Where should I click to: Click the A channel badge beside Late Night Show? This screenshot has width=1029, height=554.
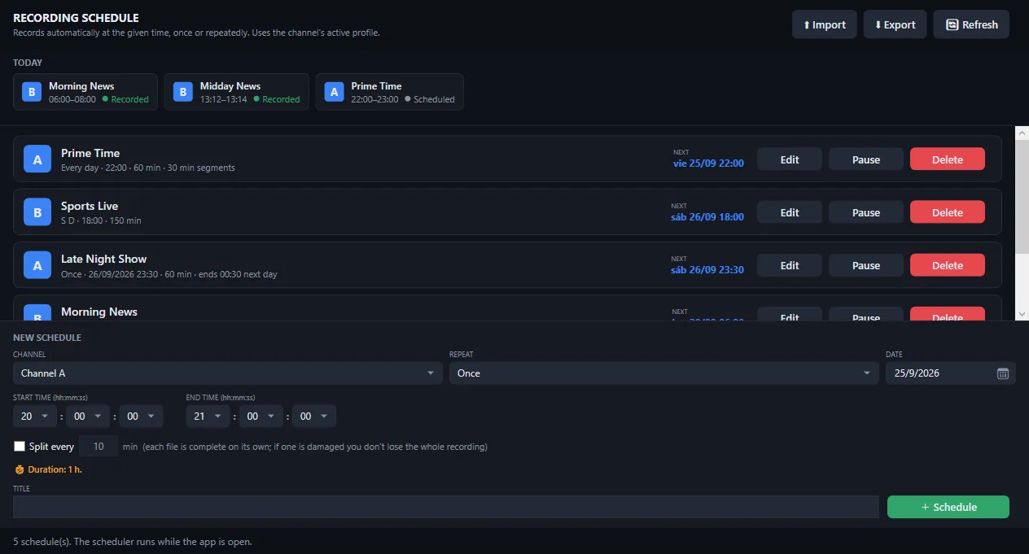(x=37, y=265)
